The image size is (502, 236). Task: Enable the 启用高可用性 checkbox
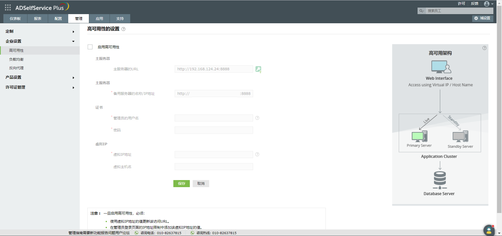90,47
